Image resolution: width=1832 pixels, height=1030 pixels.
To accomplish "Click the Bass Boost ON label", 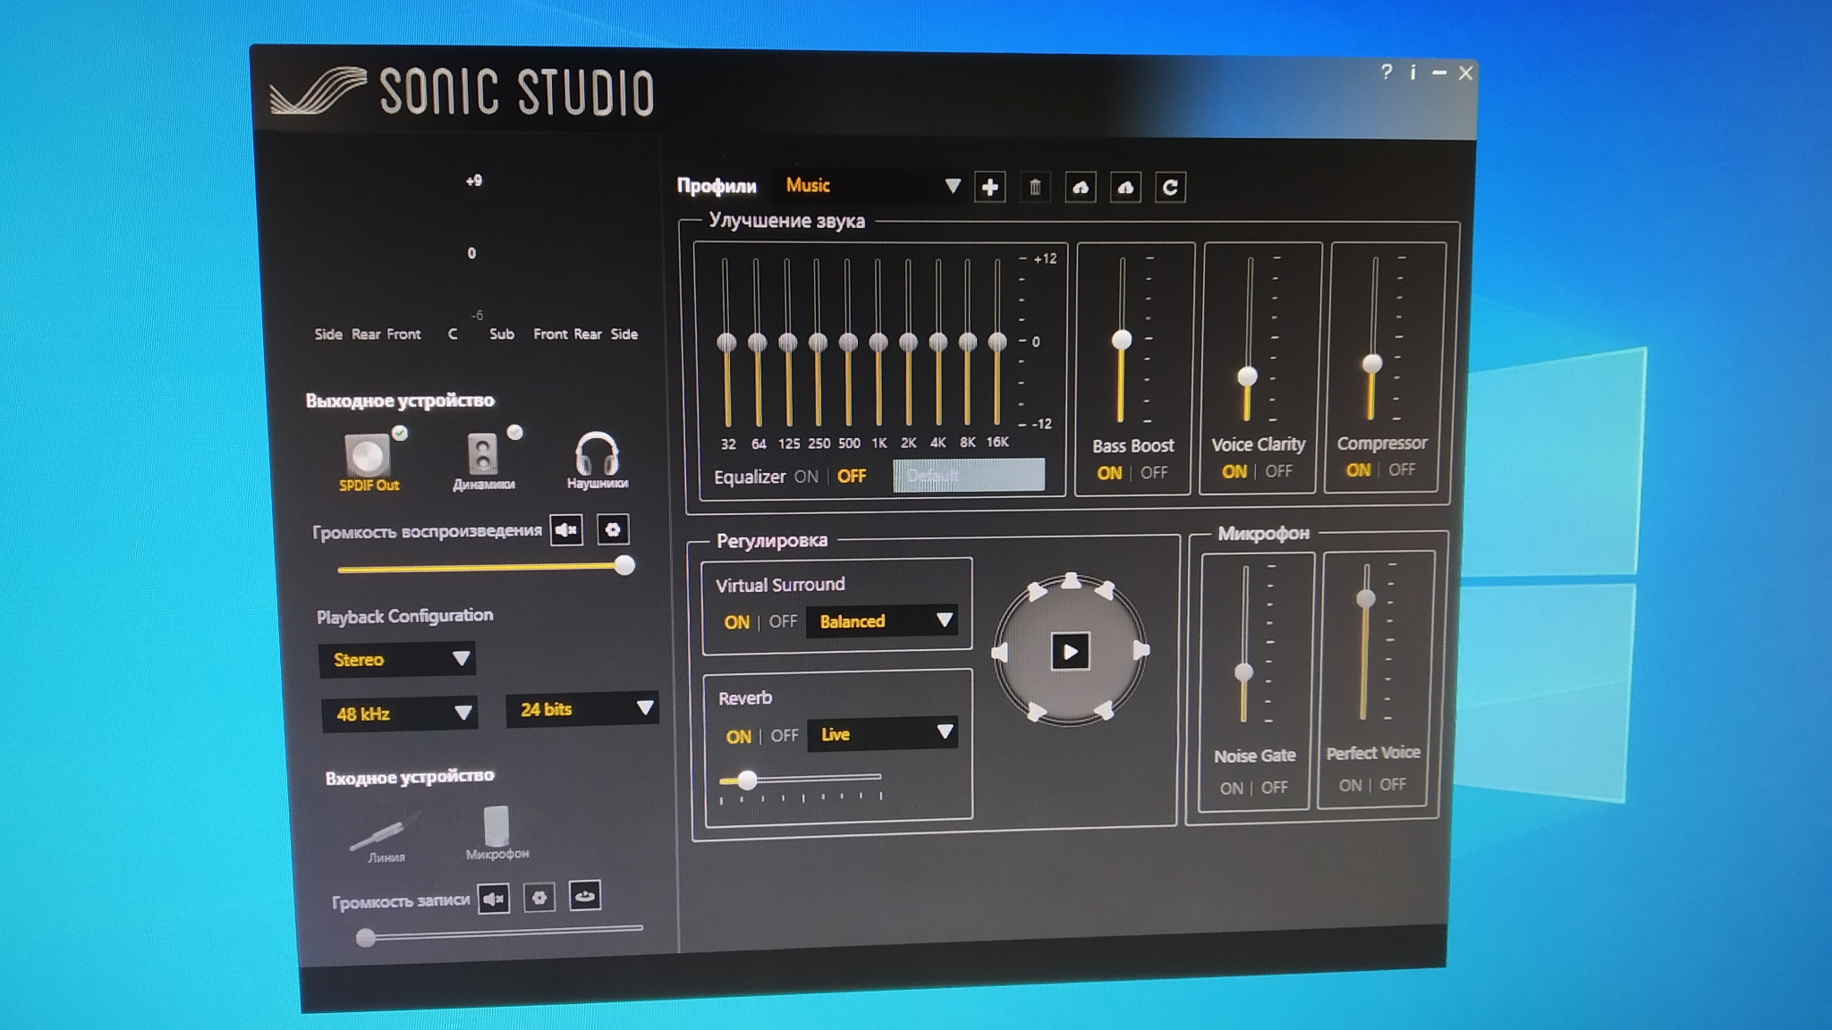I will pyautogui.click(x=1109, y=473).
